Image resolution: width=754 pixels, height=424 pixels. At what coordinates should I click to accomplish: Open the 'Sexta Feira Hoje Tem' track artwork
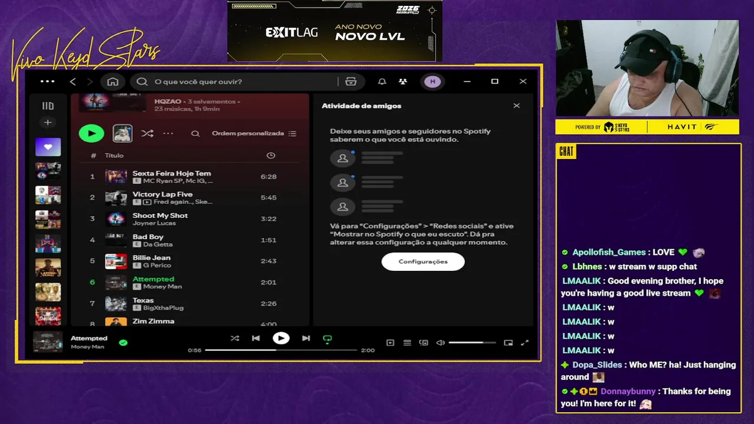pos(116,177)
